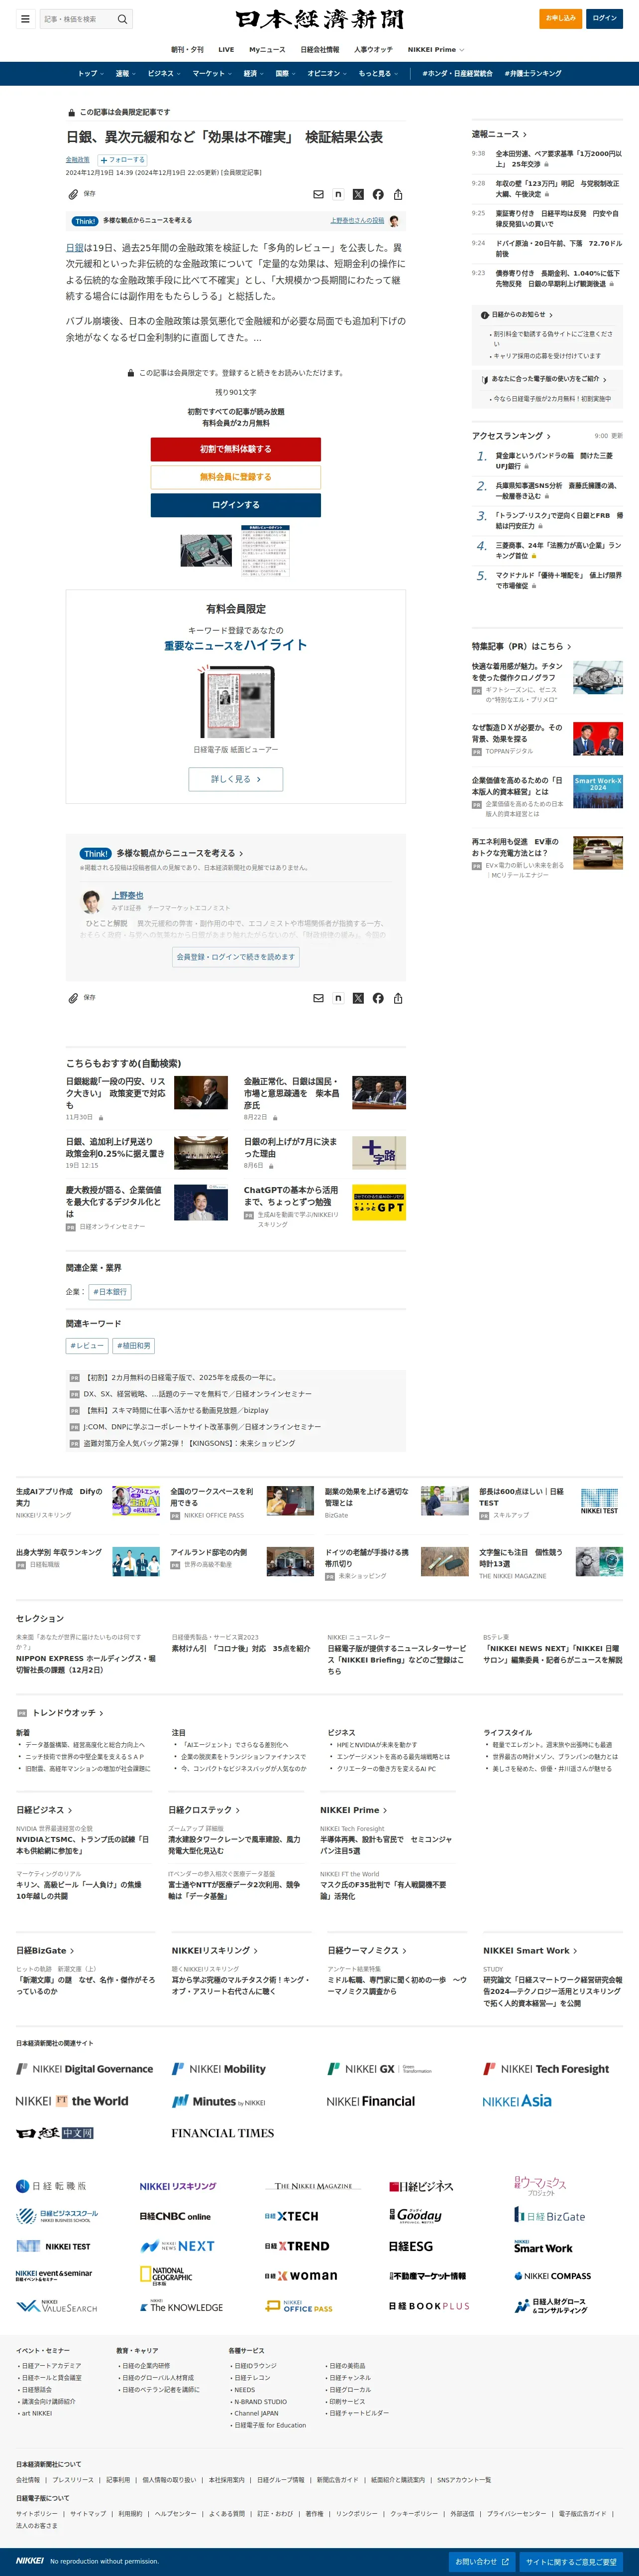Expand the ビジネス navigation dropdown

164,73
